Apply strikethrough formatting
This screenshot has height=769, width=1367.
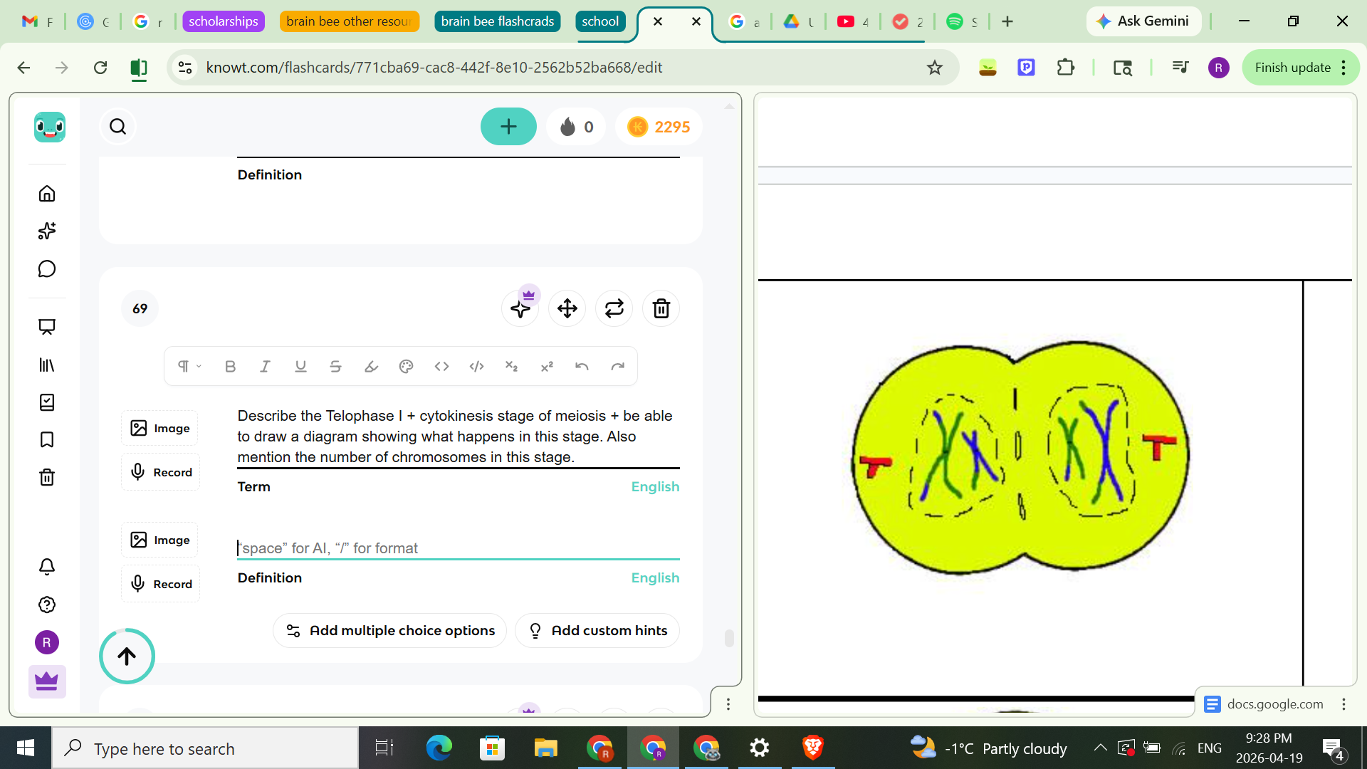(x=335, y=366)
